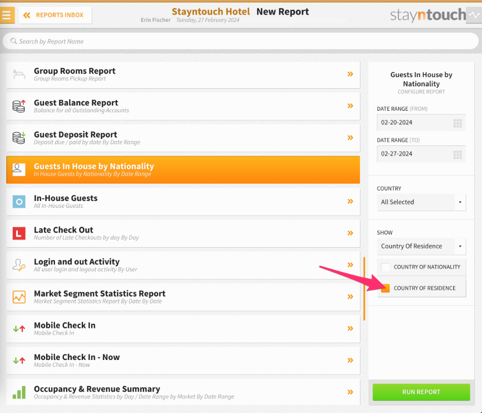
Task: Click the activity graph icon beside staytouch logo
Action: [474, 15]
